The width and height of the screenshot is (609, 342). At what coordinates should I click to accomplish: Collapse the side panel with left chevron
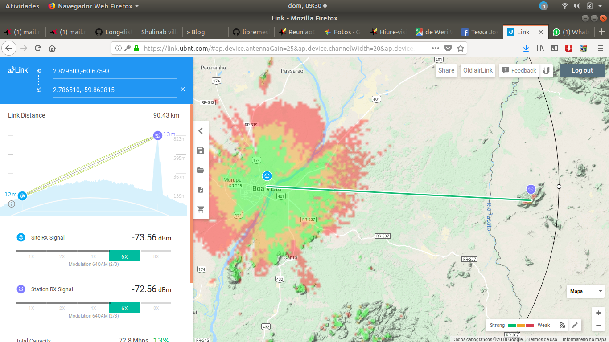point(201,131)
